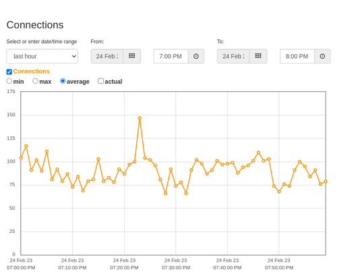Enable the actual checkbox
337x272 pixels.
tap(101, 81)
